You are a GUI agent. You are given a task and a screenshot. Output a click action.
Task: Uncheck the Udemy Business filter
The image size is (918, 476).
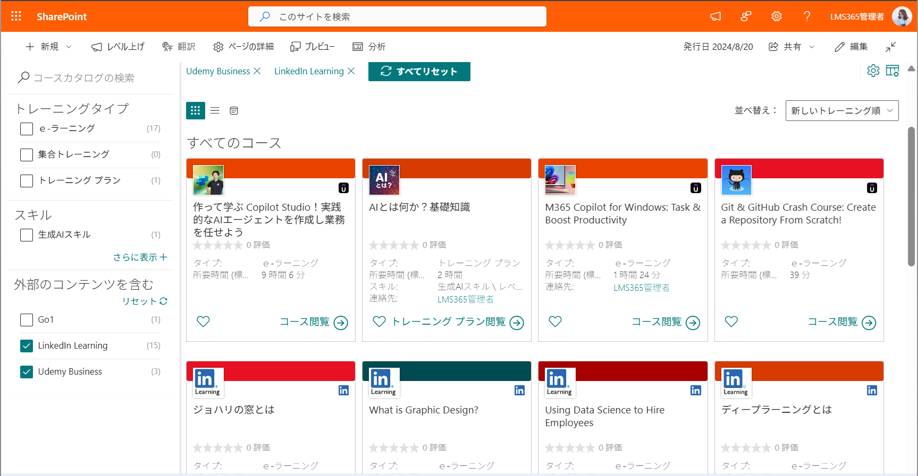pyautogui.click(x=27, y=371)
